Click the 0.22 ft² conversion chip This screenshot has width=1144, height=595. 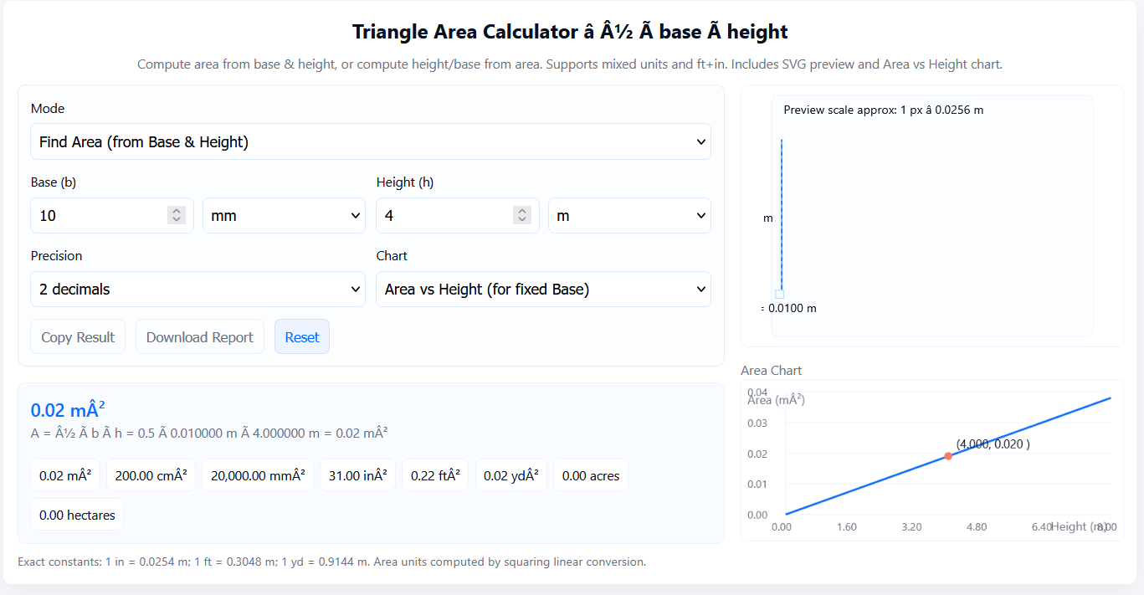[435, 474]
